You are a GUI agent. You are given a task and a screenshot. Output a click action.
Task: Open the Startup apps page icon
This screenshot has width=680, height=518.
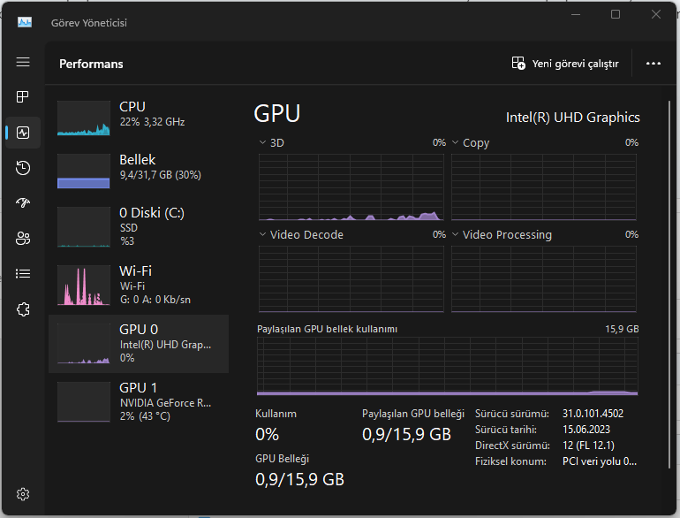(23, 203)
